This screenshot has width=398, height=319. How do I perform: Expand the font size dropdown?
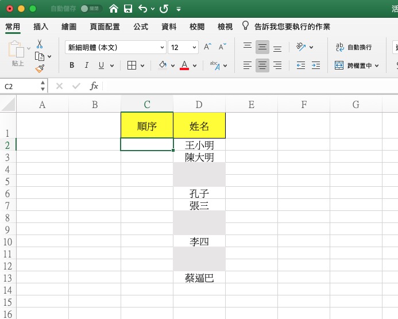coord(194,48)
